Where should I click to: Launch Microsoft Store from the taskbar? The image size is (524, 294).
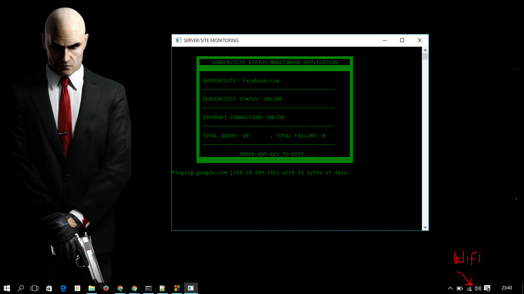point(49,288)
